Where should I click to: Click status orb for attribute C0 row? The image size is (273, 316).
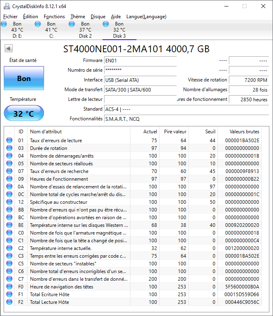tap(9, 233)
